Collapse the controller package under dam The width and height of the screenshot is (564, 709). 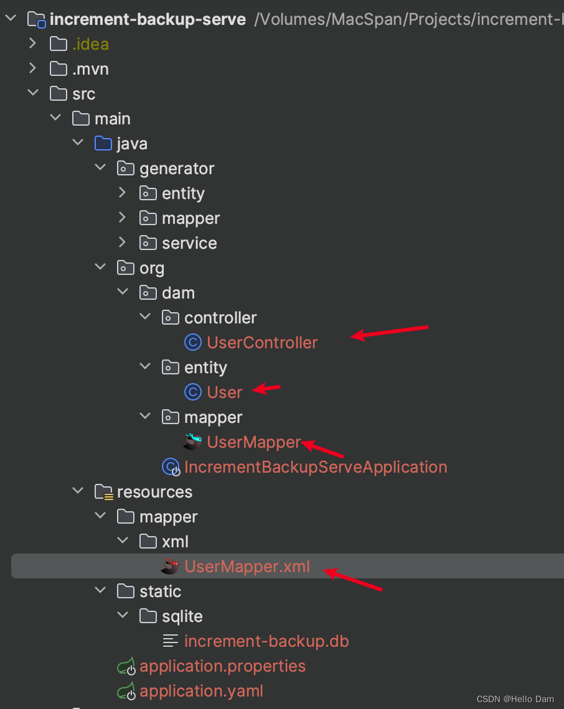tap(145, 317)
